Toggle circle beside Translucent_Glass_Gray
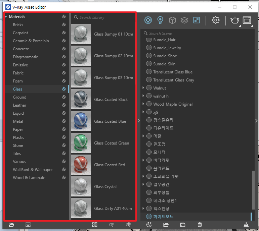Viewport: 259px width, 231px height. point(149,80)
